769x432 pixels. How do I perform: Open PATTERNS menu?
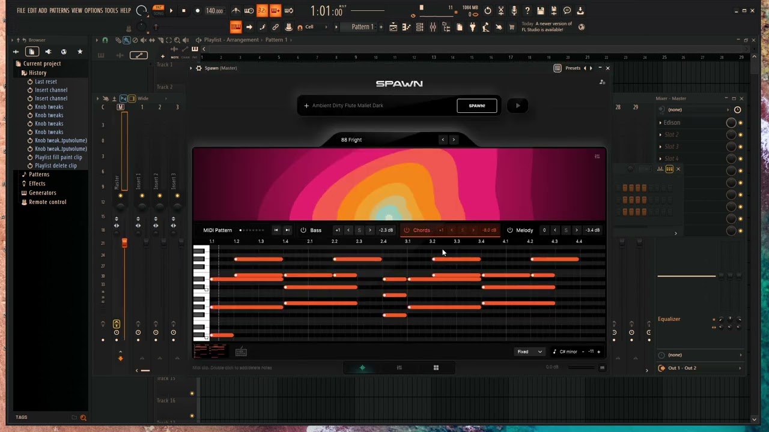[59, 11]
